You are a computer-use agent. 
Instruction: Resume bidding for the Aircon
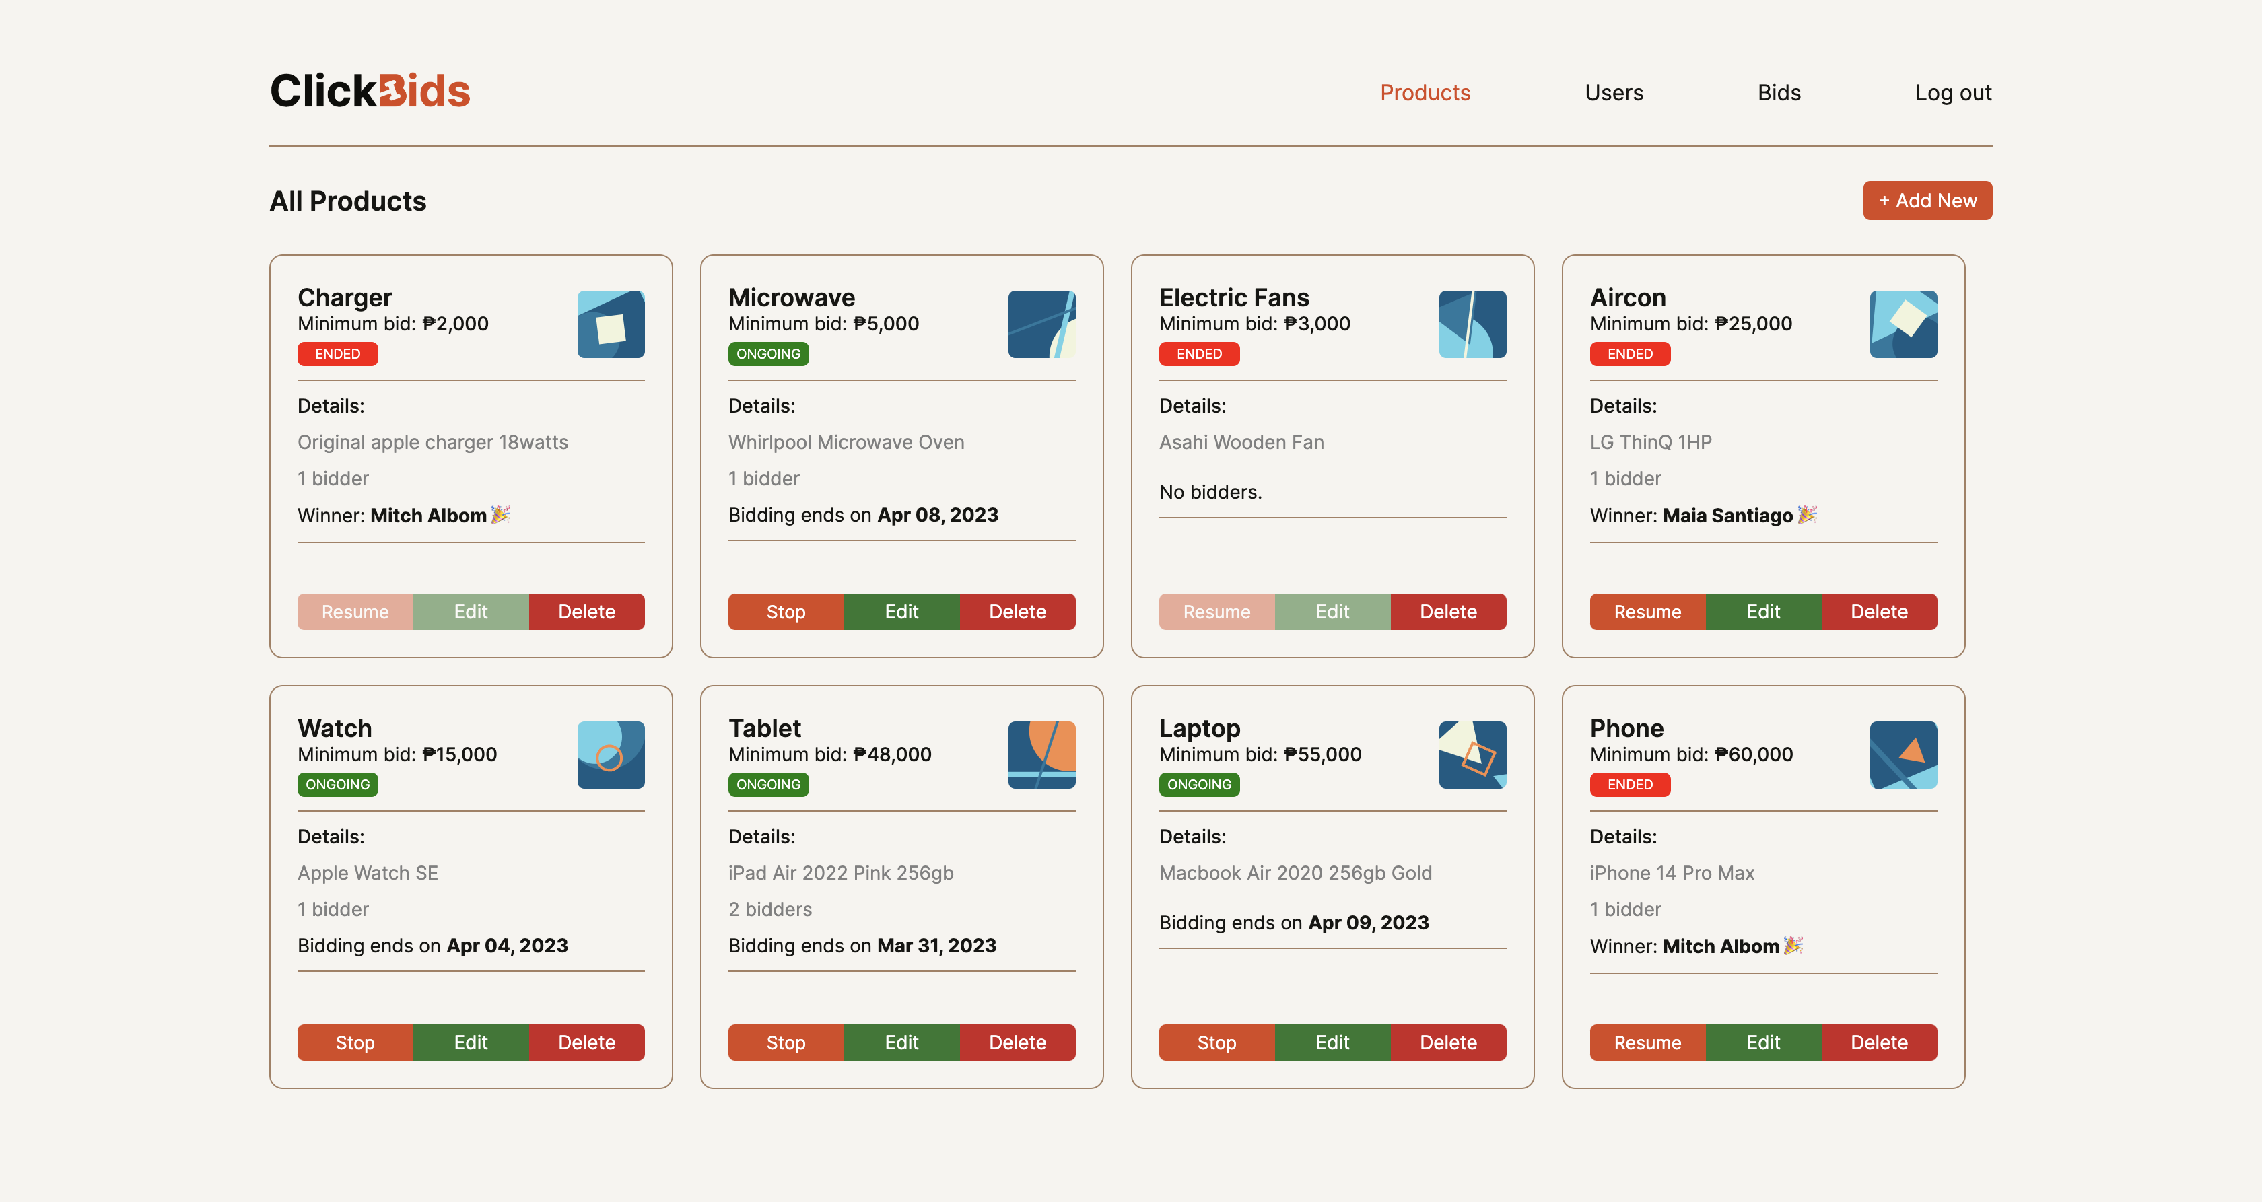(x=1647, y=612)
